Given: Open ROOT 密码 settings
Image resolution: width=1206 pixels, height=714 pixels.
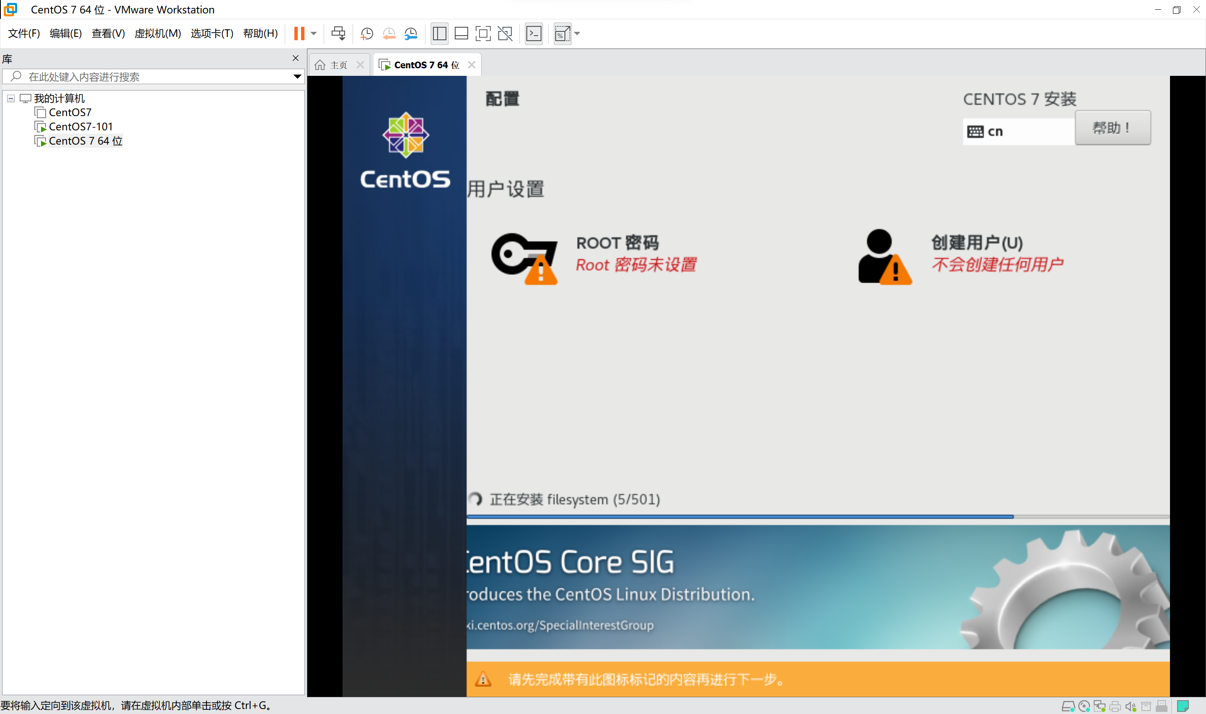Looking at the screenshot, I should tap(617, 243).
